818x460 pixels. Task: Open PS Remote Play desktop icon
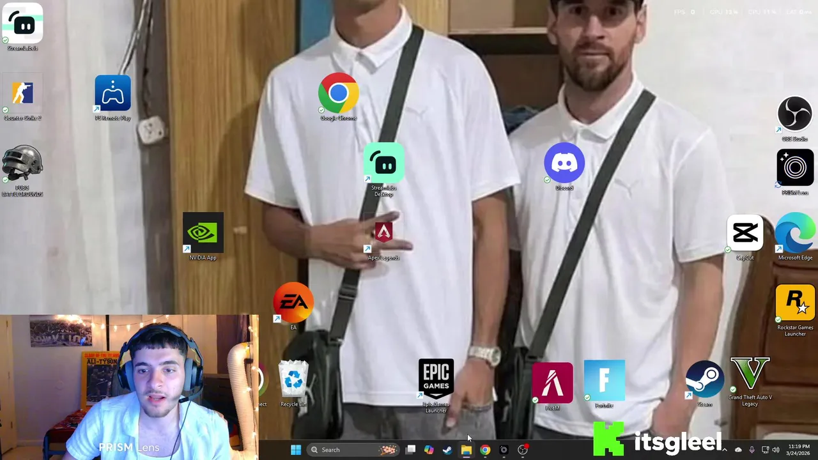113,97
